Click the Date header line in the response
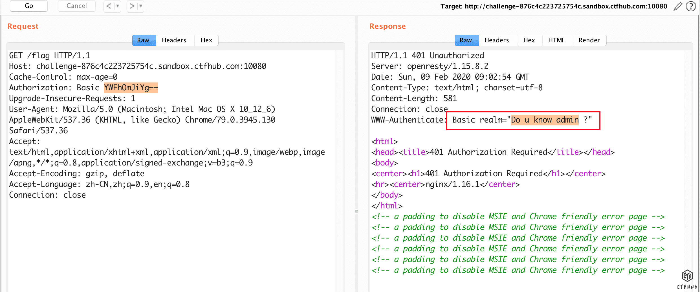Image resolution: width=700 pixels, height=292 pixels. pyautogui.click(x=450, y=77)
